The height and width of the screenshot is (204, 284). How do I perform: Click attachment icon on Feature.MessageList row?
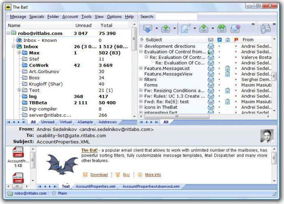click(228, 68)
